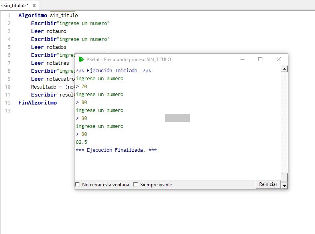The image size is (315, 234).
Task: Click the console scrollbar up arrow
Action: click(284, 69)
